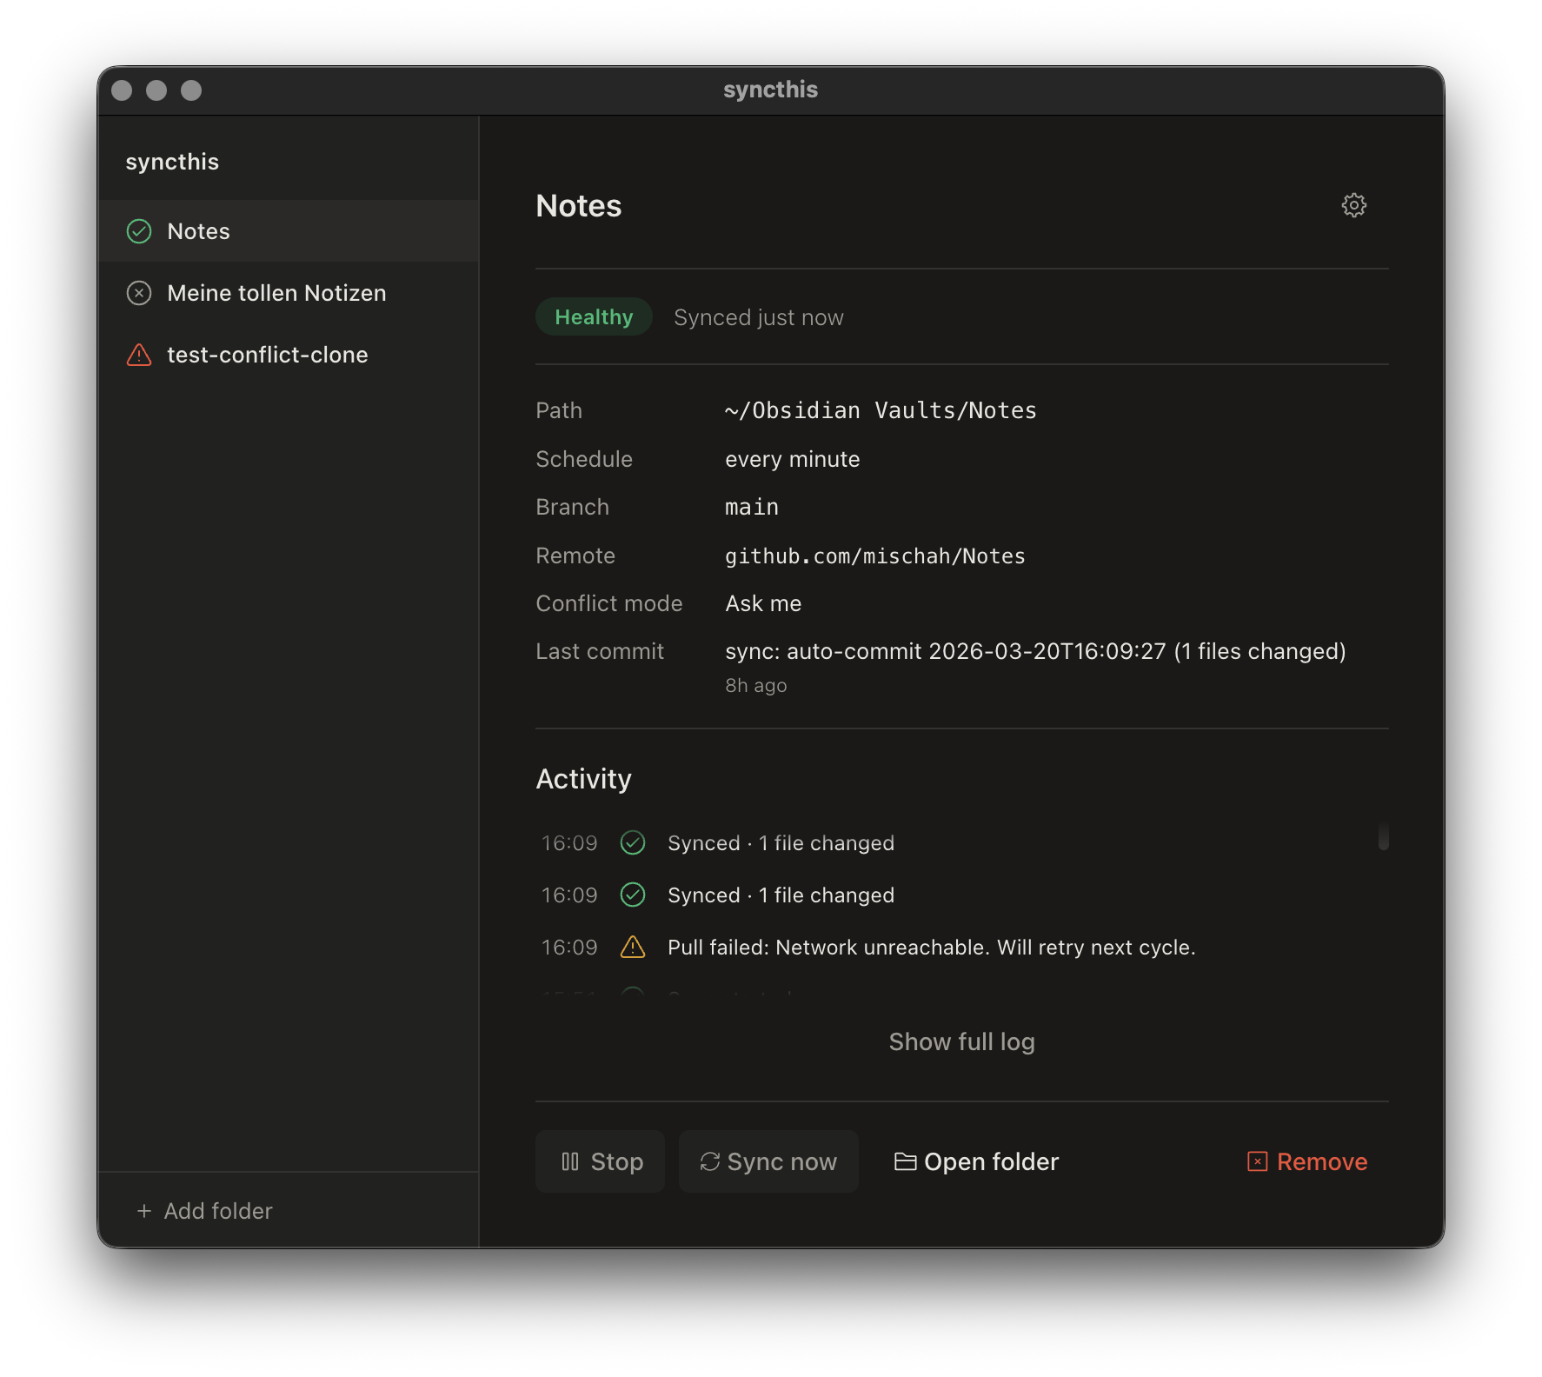Open the Conflict mode setting Ask me
Viewport: 1542px width, 1377px height.
[x=762, y=603]
